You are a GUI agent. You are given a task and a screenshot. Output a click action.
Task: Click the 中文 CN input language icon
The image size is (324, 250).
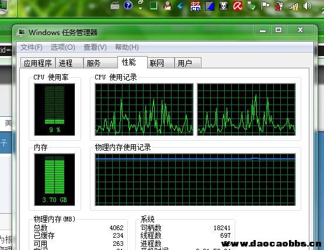click(x=195, y=6)
